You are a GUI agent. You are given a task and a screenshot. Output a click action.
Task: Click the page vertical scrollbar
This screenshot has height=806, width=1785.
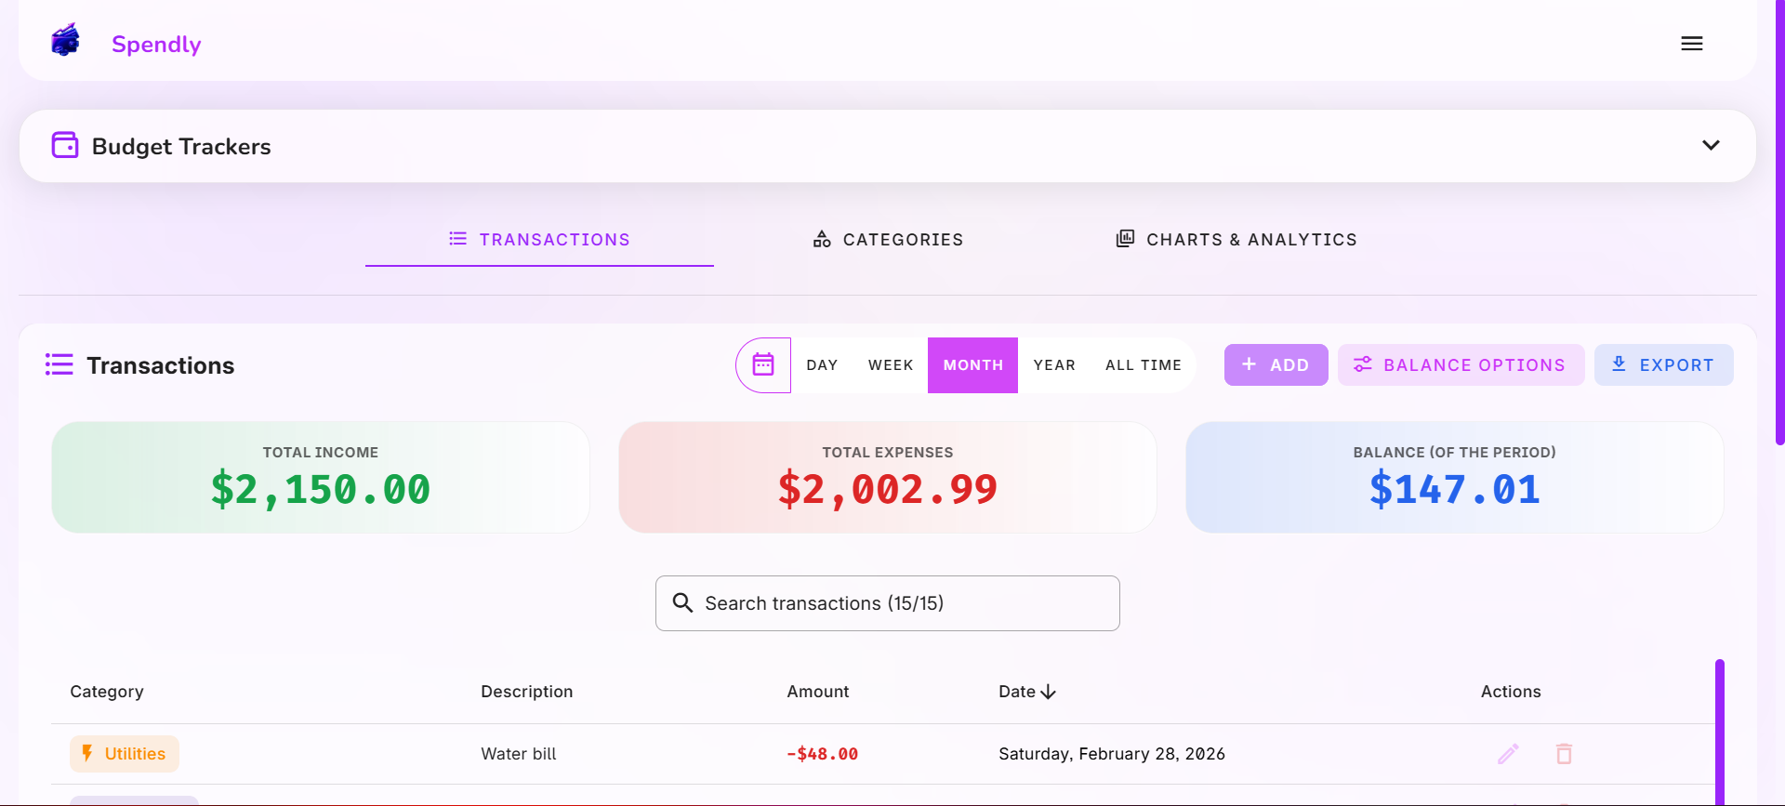click(x=1779, y=223)
